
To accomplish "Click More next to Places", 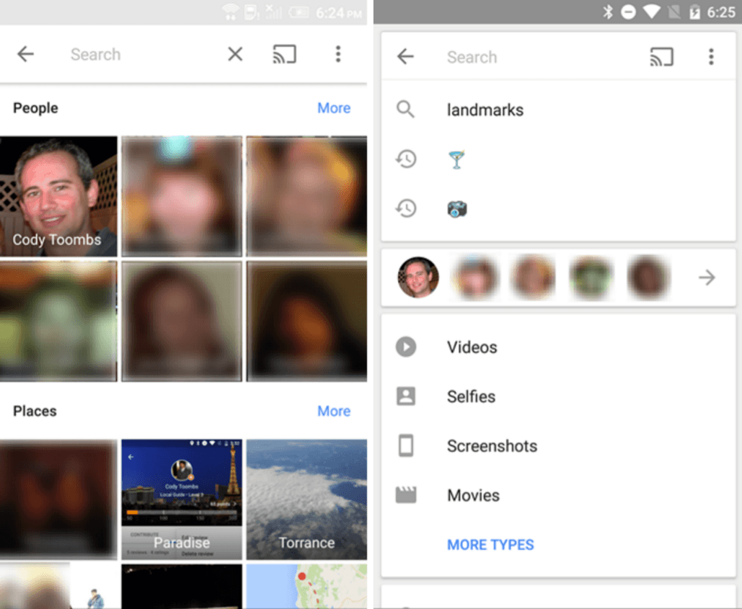I will coord(334,412).
